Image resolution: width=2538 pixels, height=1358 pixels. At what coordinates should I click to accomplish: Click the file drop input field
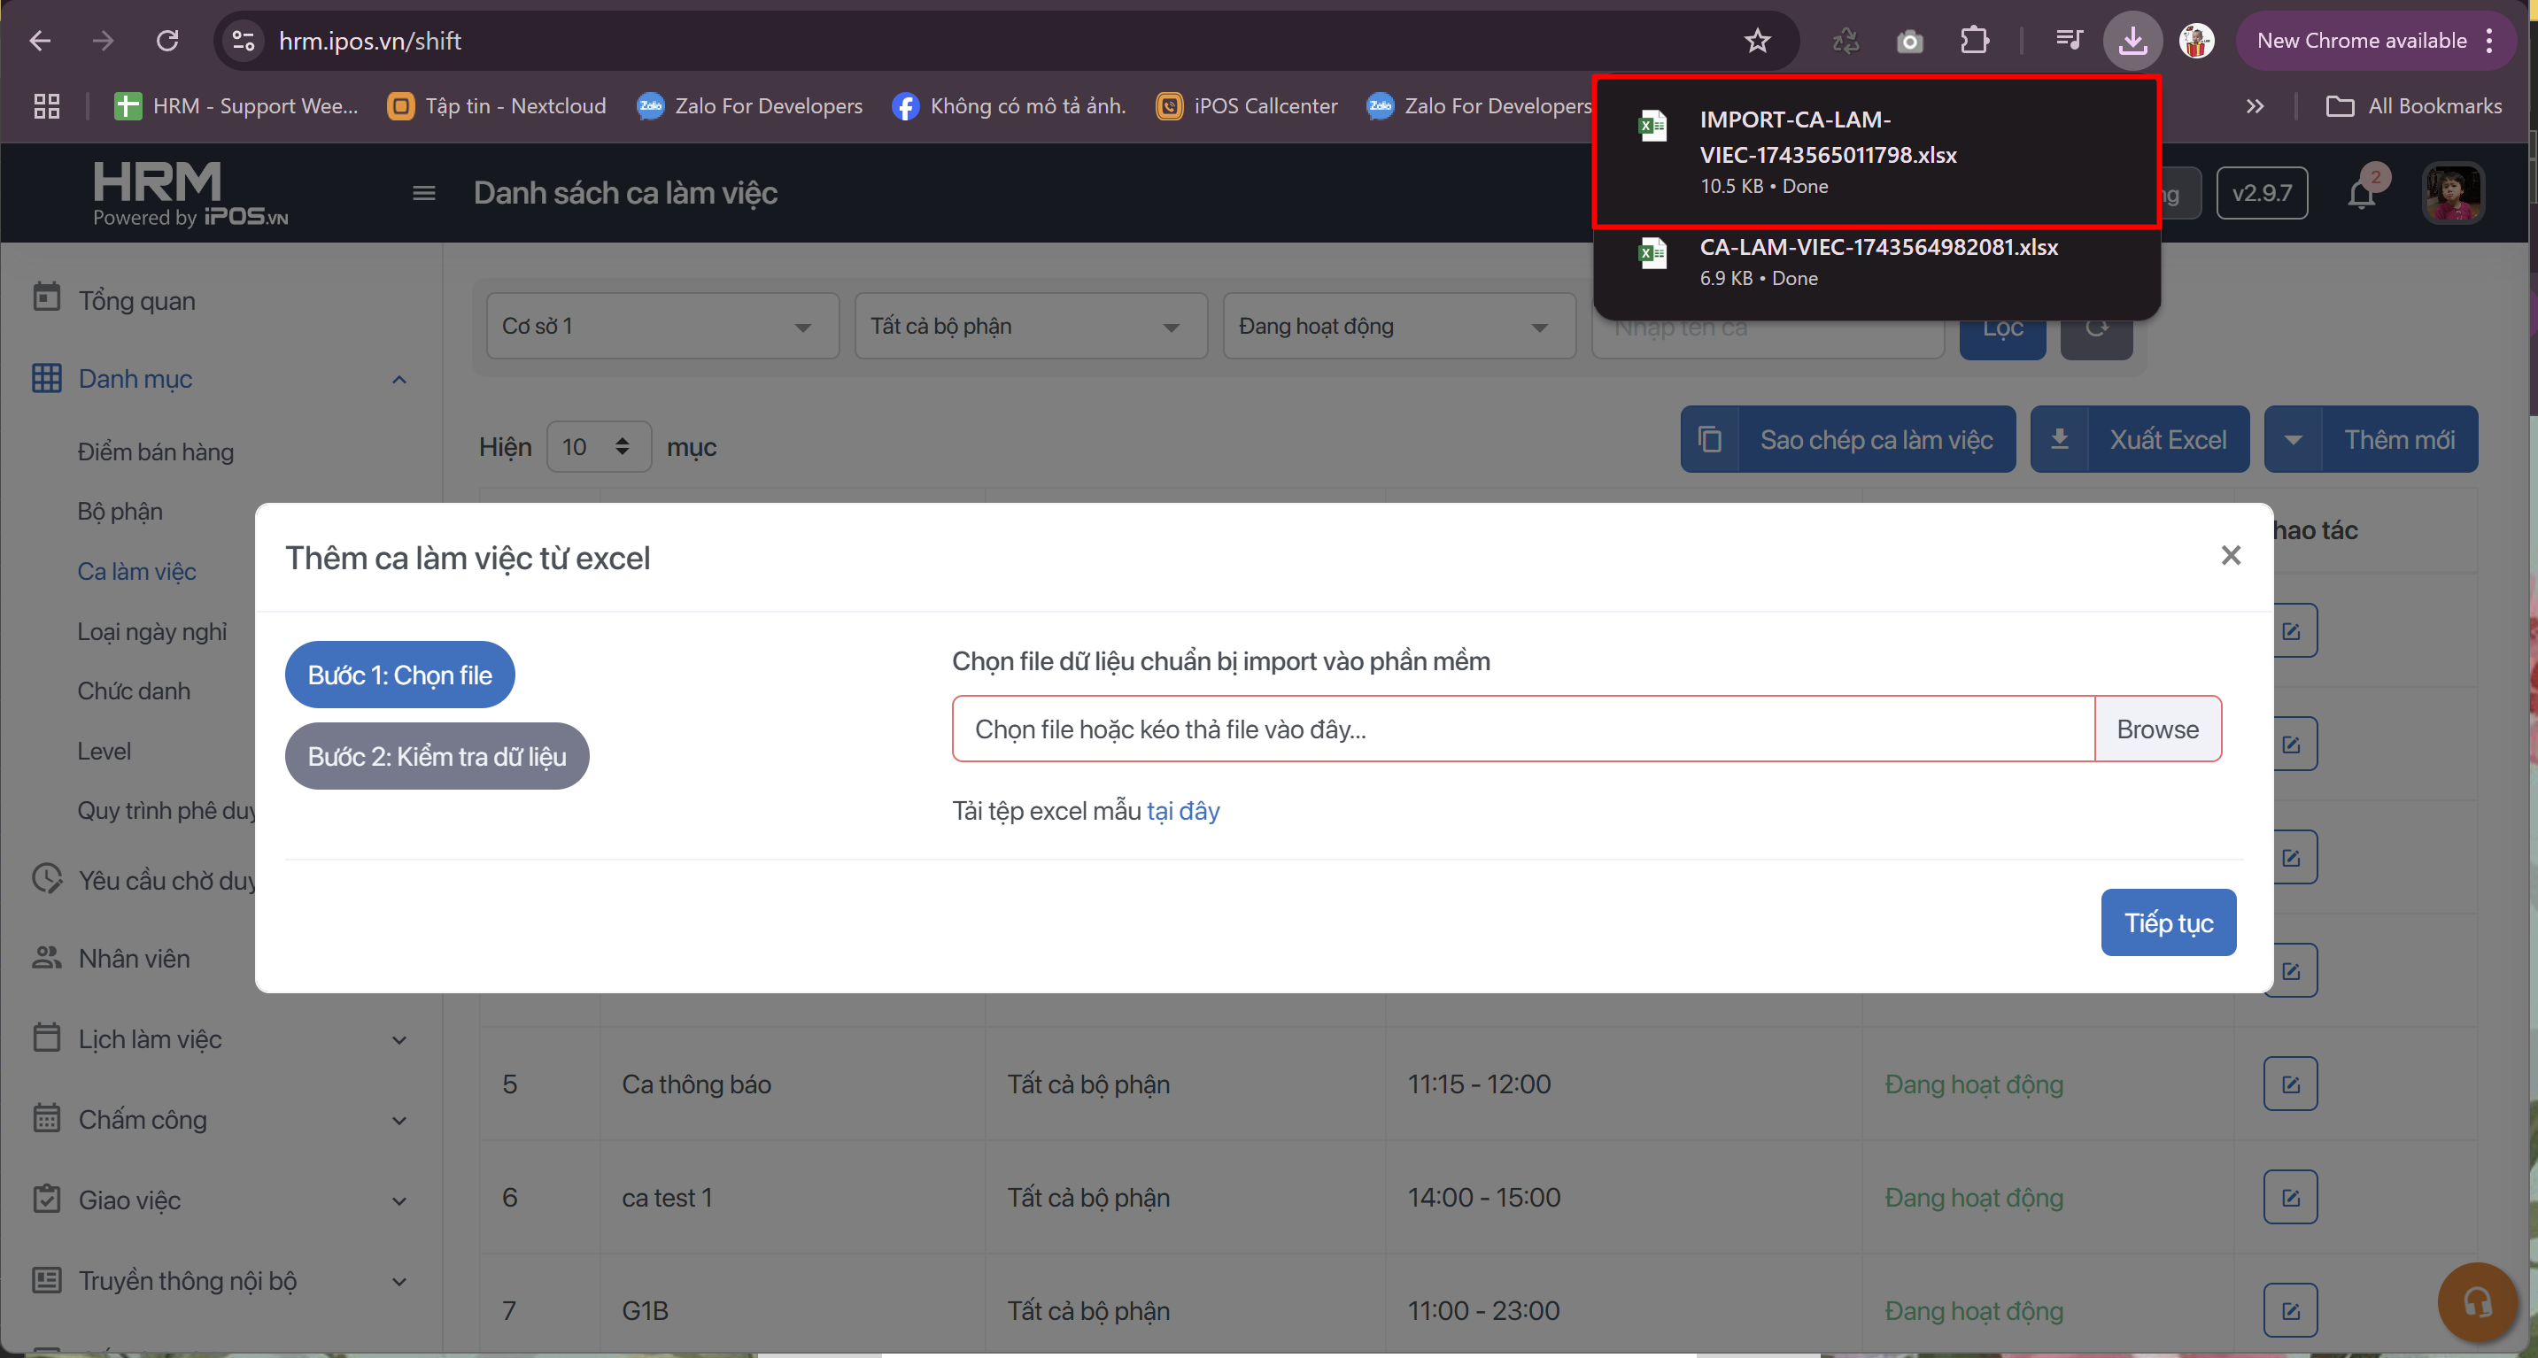[1522, 729]
